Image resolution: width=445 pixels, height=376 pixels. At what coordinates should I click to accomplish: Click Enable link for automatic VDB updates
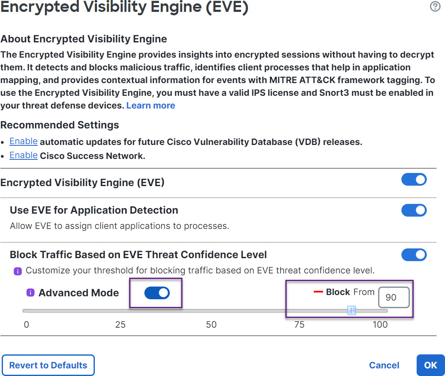24,141
